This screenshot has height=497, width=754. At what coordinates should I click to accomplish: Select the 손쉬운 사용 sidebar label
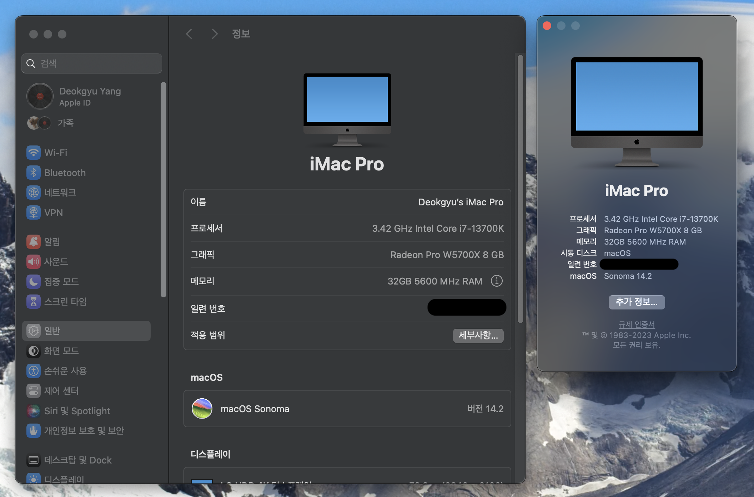(65, 371)
